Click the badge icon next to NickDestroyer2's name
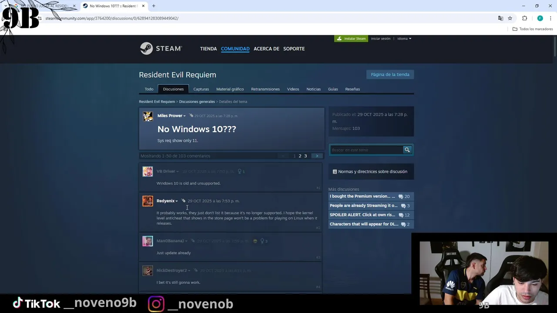Screen dimensions: 557x313 click(196, 270)
